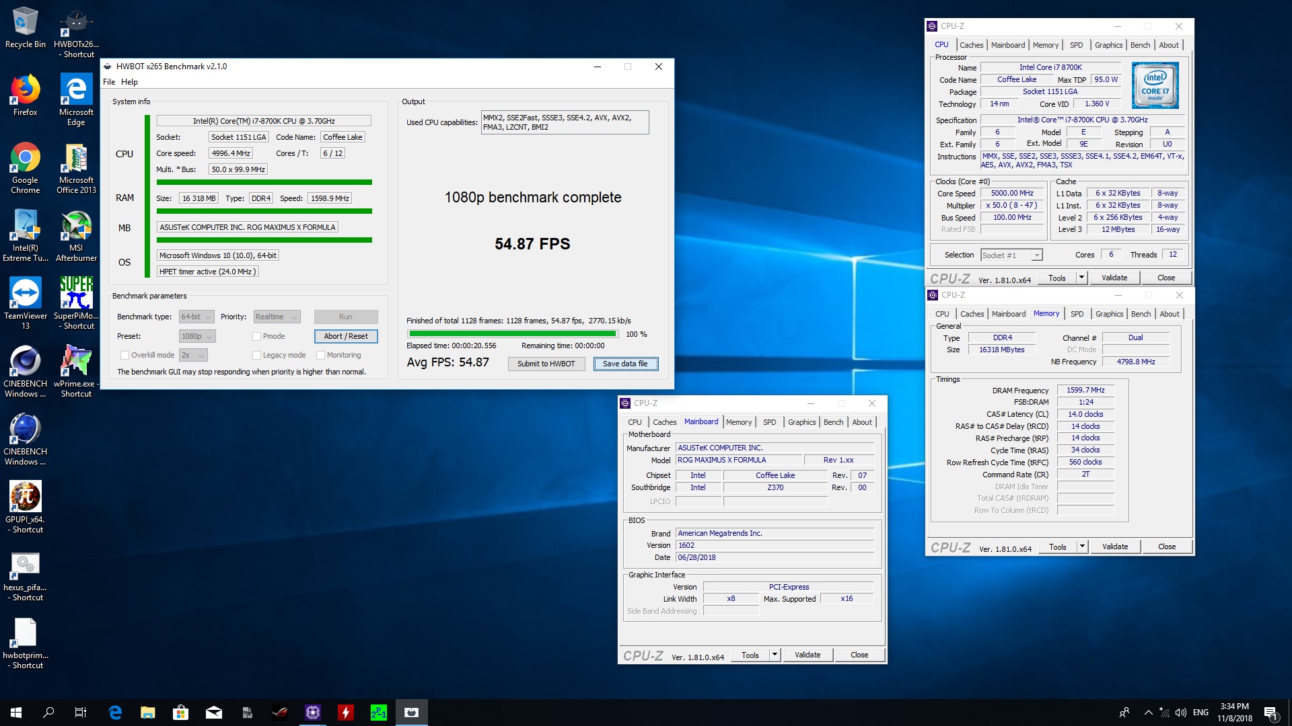1292x726 pixels.
Task: Toggle the Legacy mode checkbox
Action: point(256,355)
